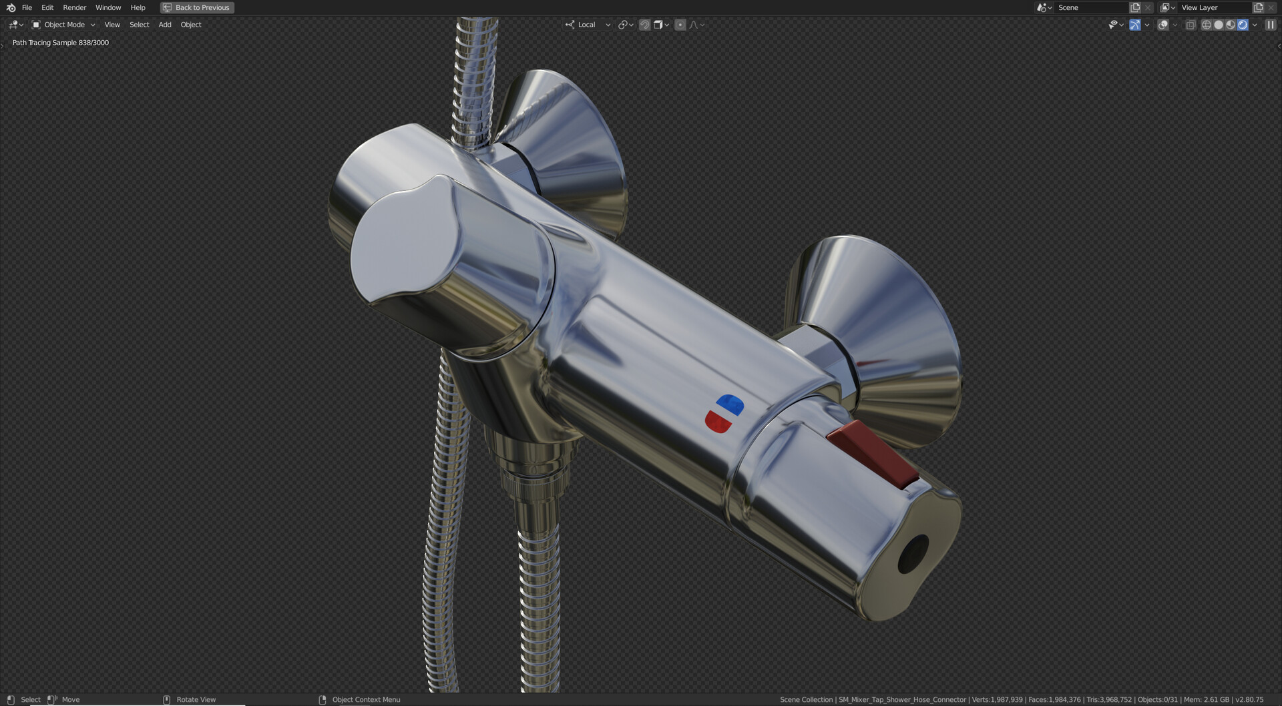
Task: Open the Overlays dropdown arrow
Action: click(x=1174, y=25)
